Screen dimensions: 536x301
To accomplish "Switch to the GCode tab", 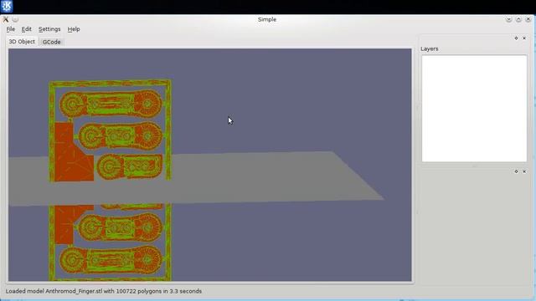I will click(51, 42).
